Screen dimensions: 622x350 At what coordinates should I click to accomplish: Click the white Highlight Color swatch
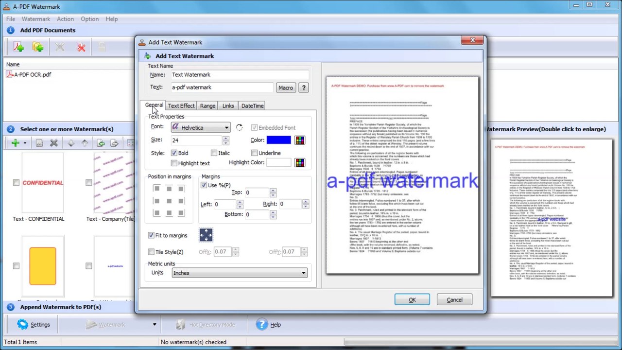click(278, 163)
